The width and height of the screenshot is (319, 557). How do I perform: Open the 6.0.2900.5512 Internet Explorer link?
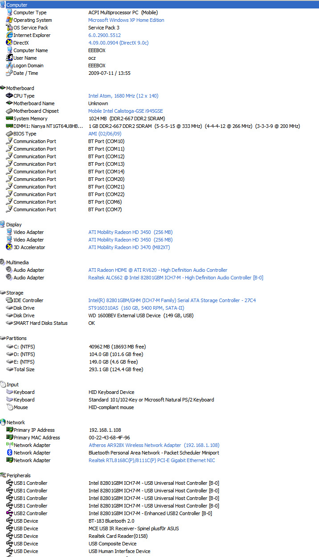pos(104,35)
